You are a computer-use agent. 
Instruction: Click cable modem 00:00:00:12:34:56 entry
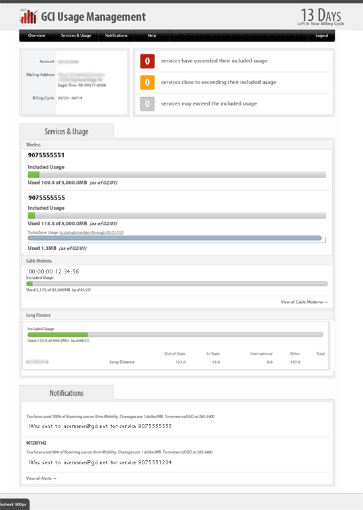[54, 271]
